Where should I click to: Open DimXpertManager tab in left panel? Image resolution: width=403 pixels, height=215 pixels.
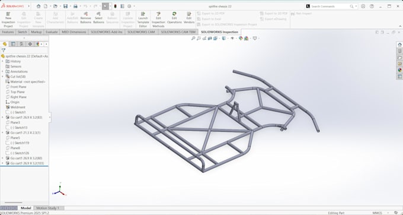tap(30, 44)
